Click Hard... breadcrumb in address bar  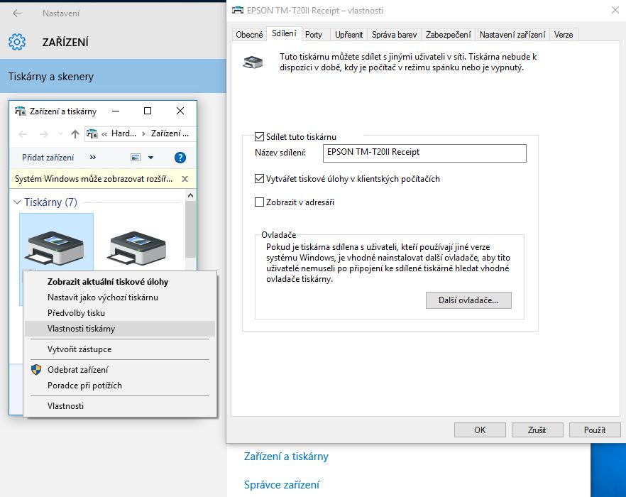pos(123,134)
